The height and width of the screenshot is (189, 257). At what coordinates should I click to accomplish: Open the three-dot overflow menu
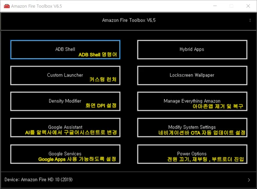coord(250,20)
